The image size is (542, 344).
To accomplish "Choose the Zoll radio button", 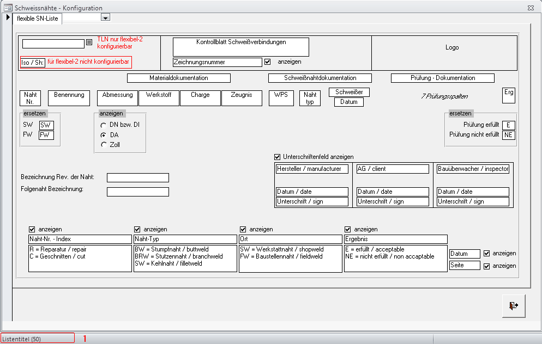I will point(104,145).
